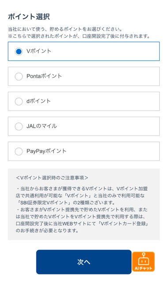
Task: Click the Vポイント選択時のご注意事項 notice title
Action: coord(52,178)
